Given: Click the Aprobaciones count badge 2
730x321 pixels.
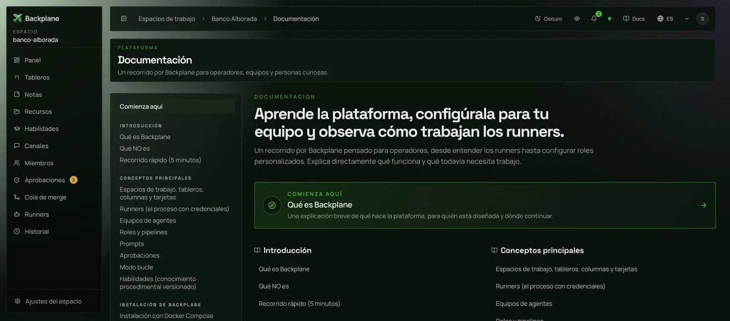Looking at the screenshot, I should pyautogui.click(x=74, y=180).
